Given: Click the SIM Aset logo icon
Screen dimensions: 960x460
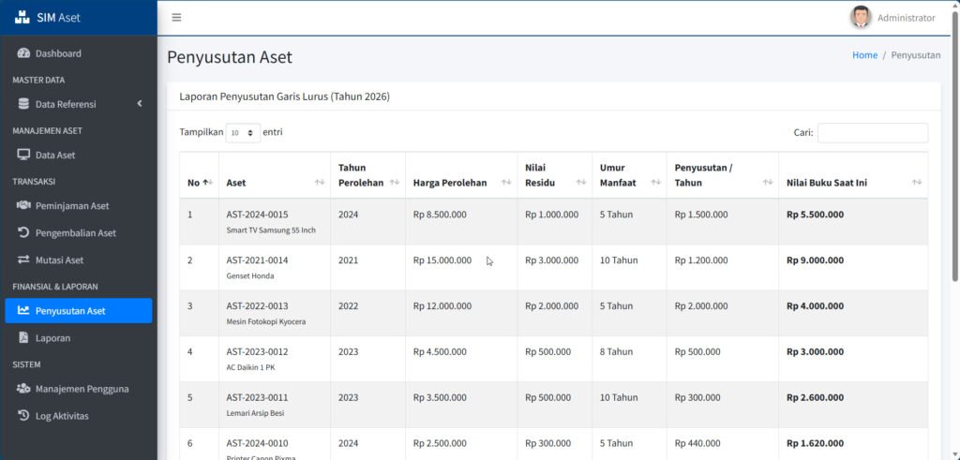Looking at the screenshot, I should [22, 17].
